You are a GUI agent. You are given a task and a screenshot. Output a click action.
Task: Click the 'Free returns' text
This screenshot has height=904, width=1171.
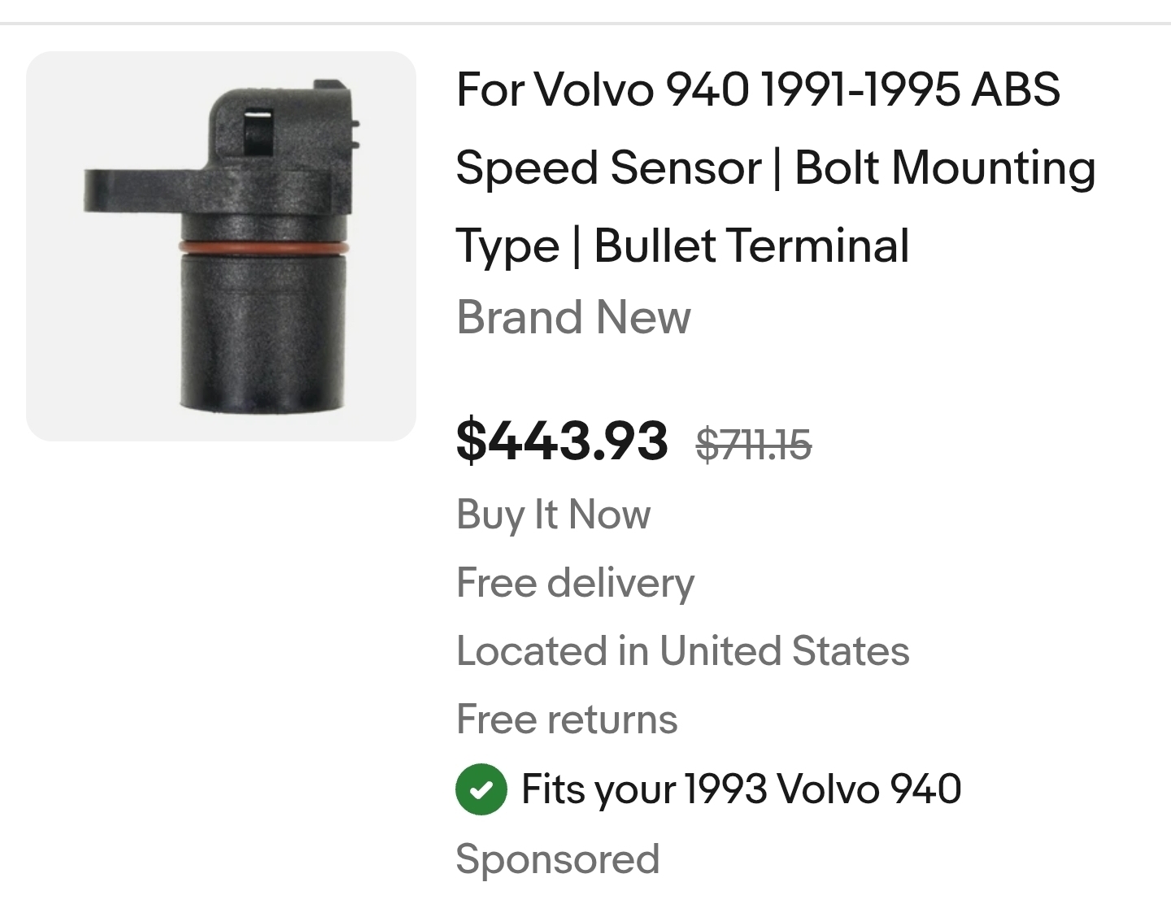(567, 719)
